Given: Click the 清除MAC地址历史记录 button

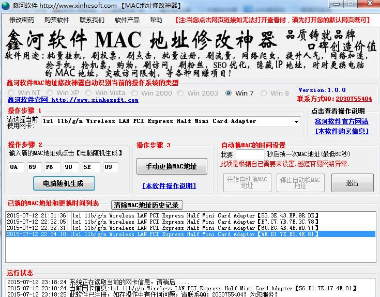Looking at the screenshot, I should [147, 205].
